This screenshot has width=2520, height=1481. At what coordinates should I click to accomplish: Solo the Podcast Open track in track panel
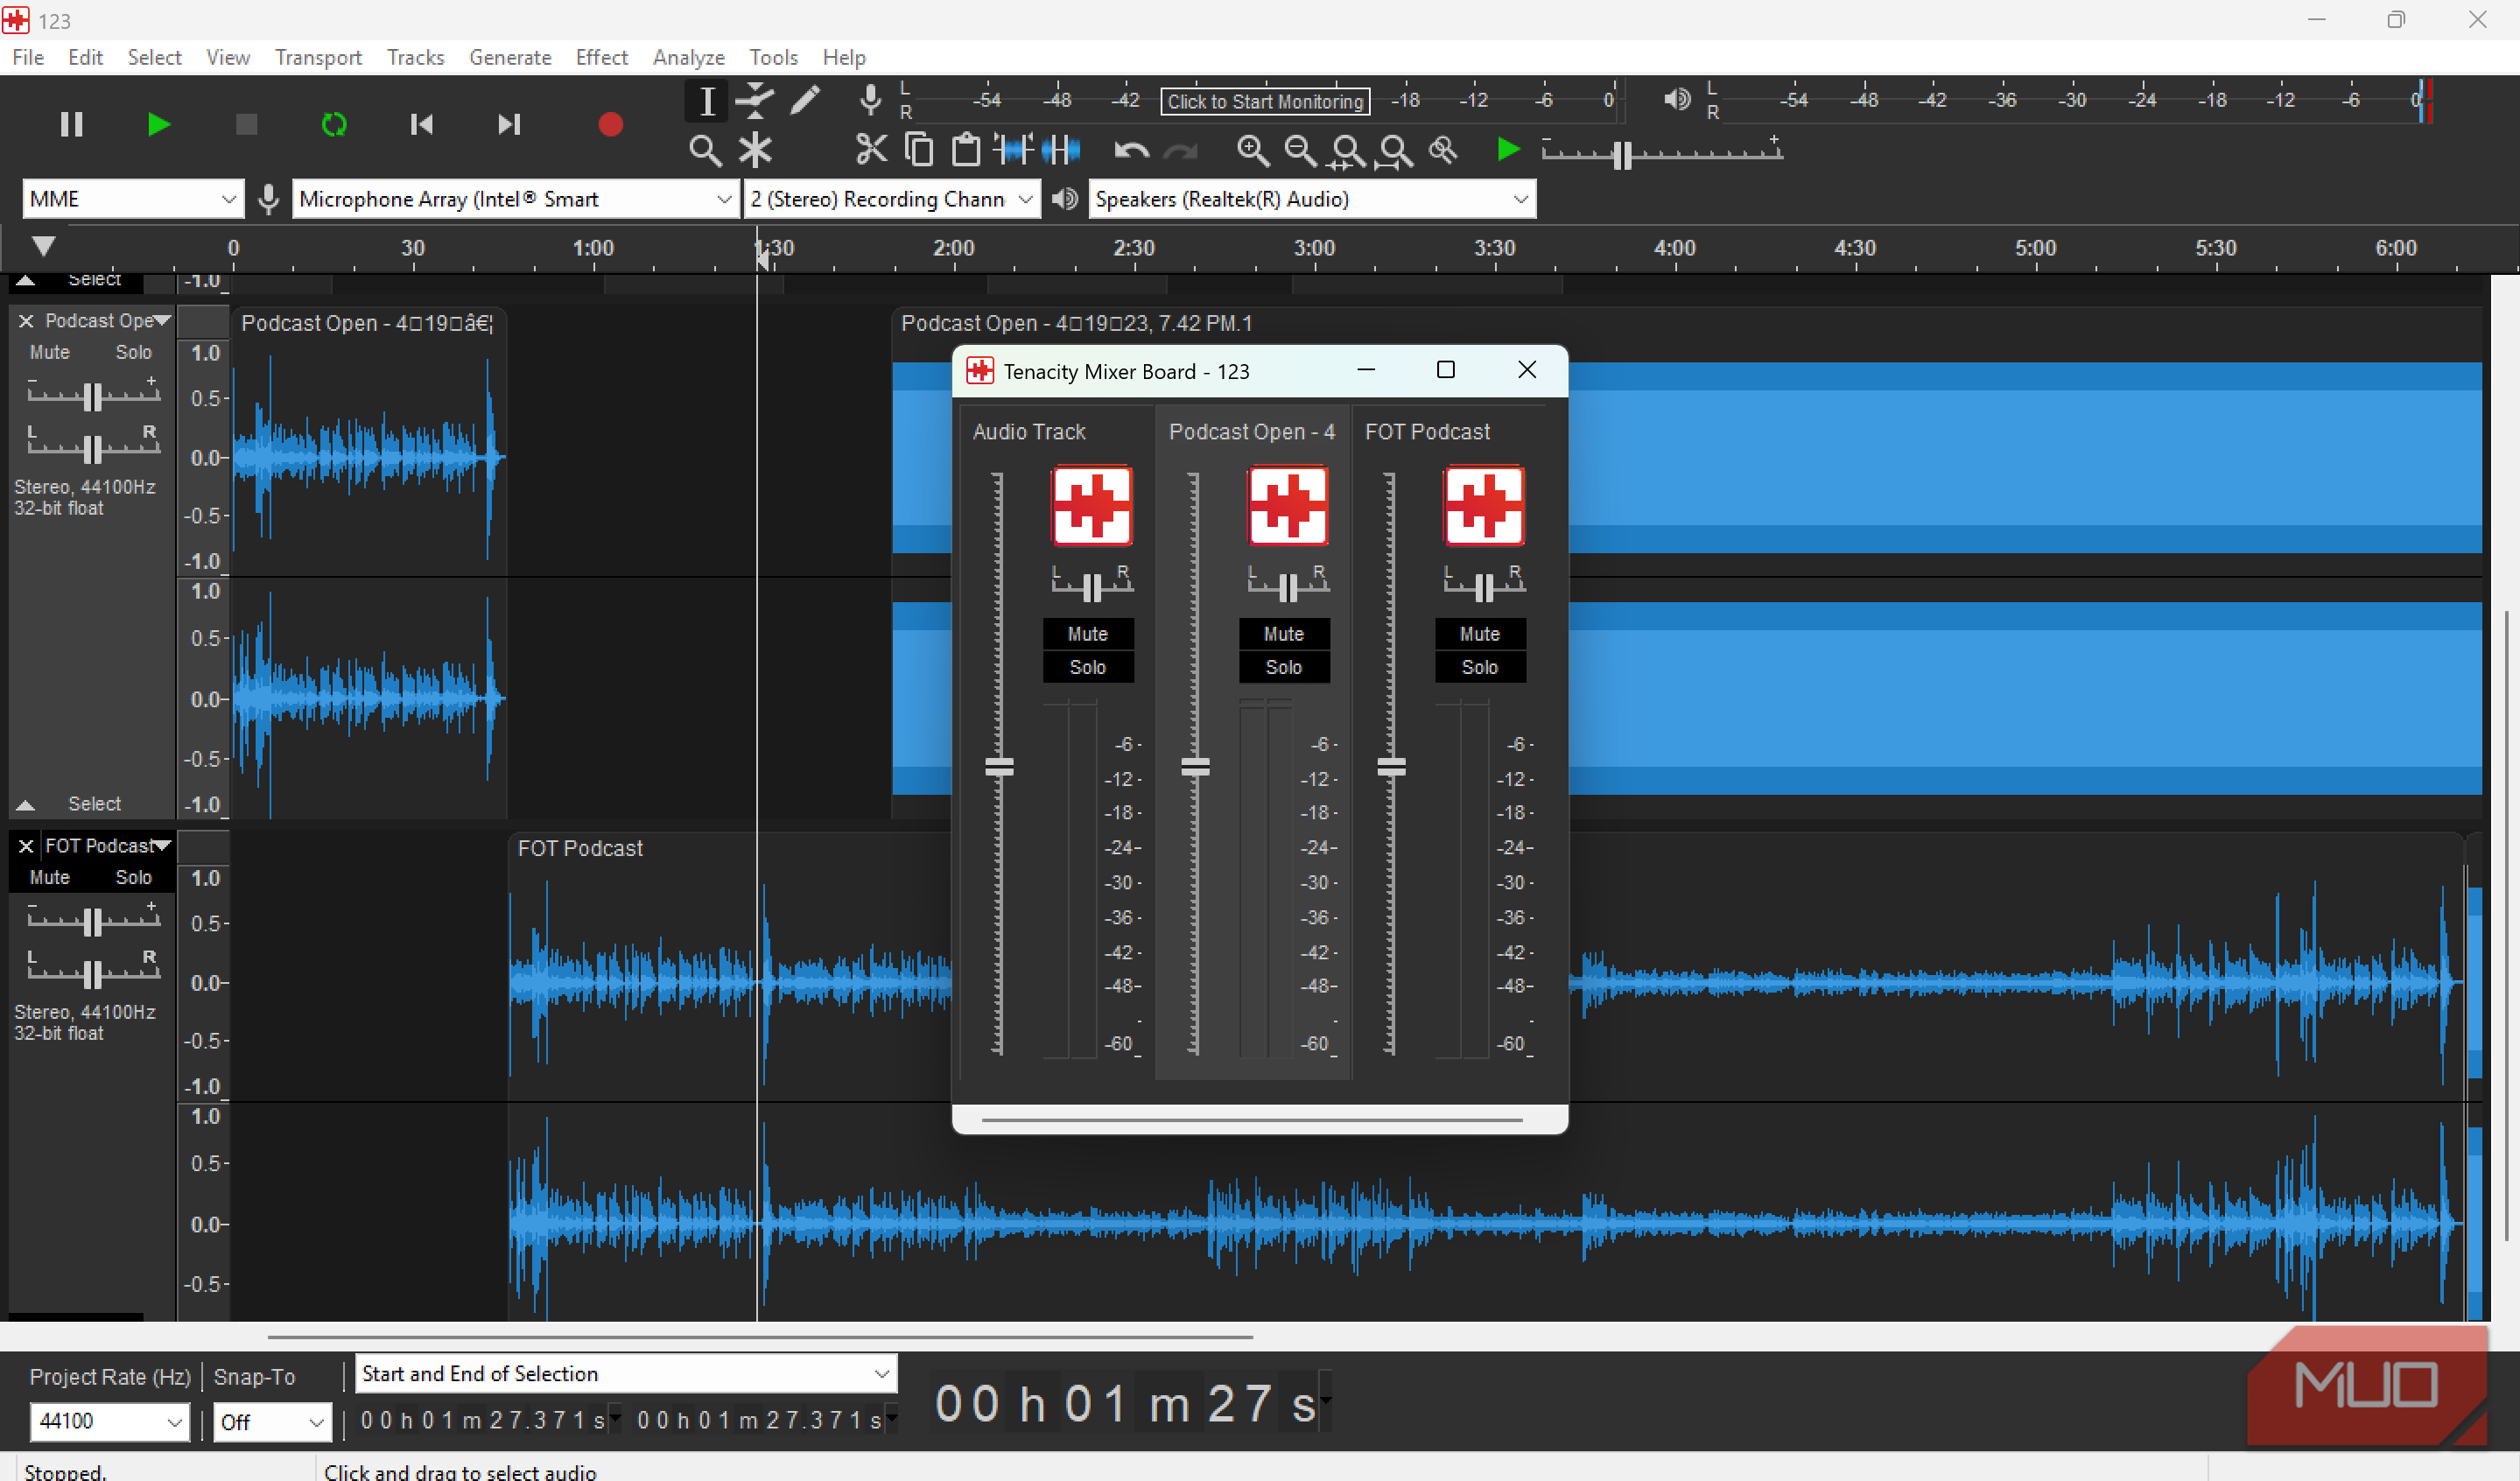coord(133,352)
